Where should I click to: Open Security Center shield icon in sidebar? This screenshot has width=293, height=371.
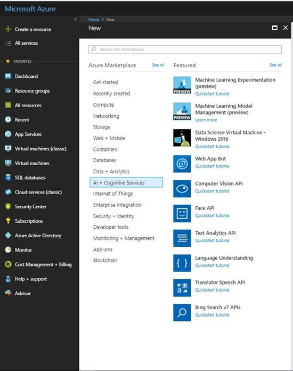pyautogui.click(x=8, y=207)
